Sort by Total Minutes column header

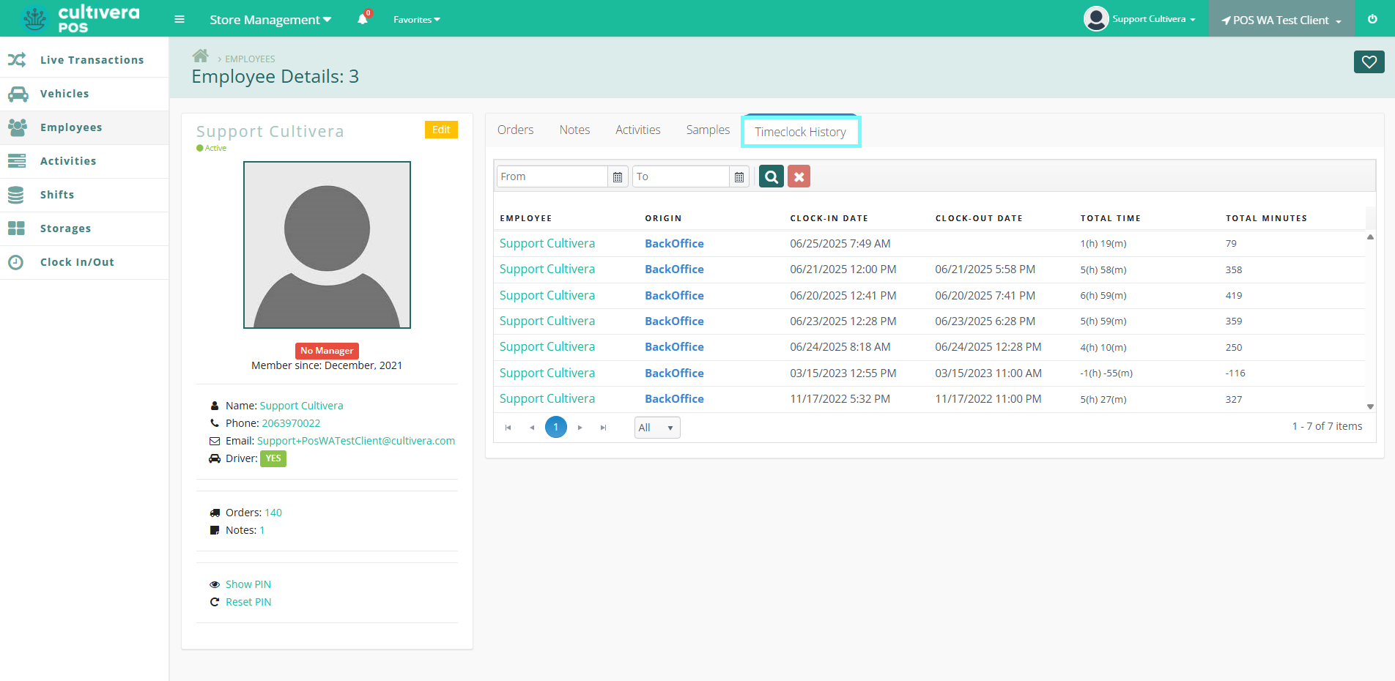click(1266, 218)
